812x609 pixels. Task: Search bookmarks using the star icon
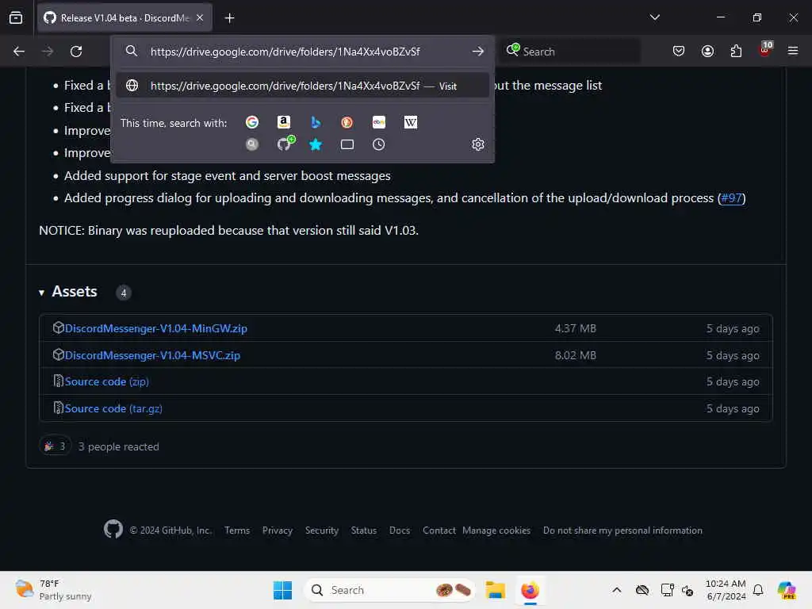pyautogui.click(x=316, y=144)
